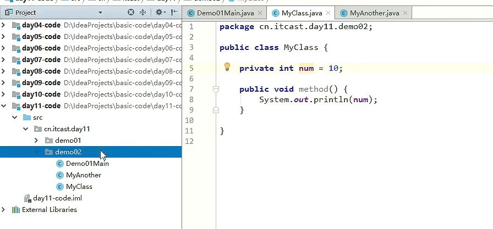Viewport: 493px width, 229px height.
Task: Select the cn.itcast.day11 package
Action: 91,129
